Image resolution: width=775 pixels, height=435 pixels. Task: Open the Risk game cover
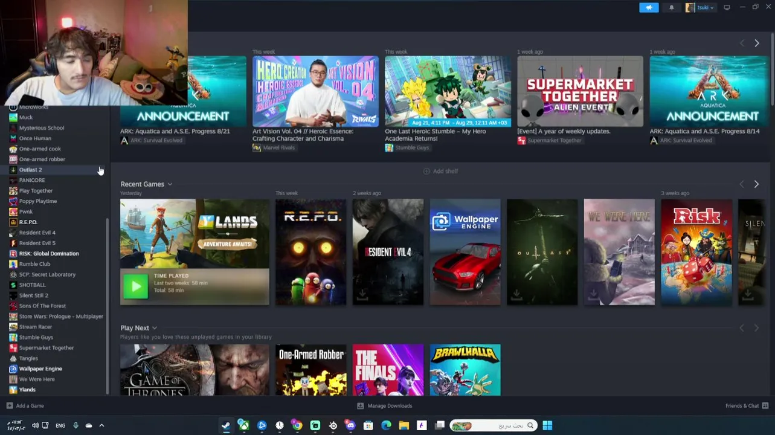[x=696, y=252]
